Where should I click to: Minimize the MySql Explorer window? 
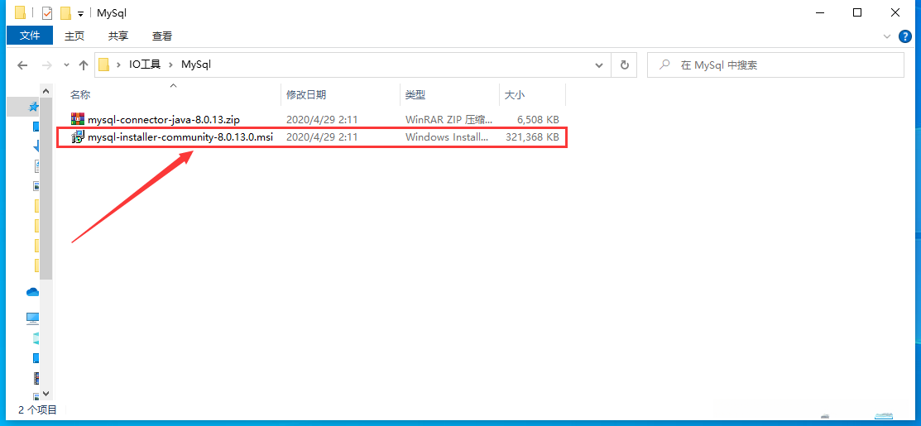(x=818, y=13)
